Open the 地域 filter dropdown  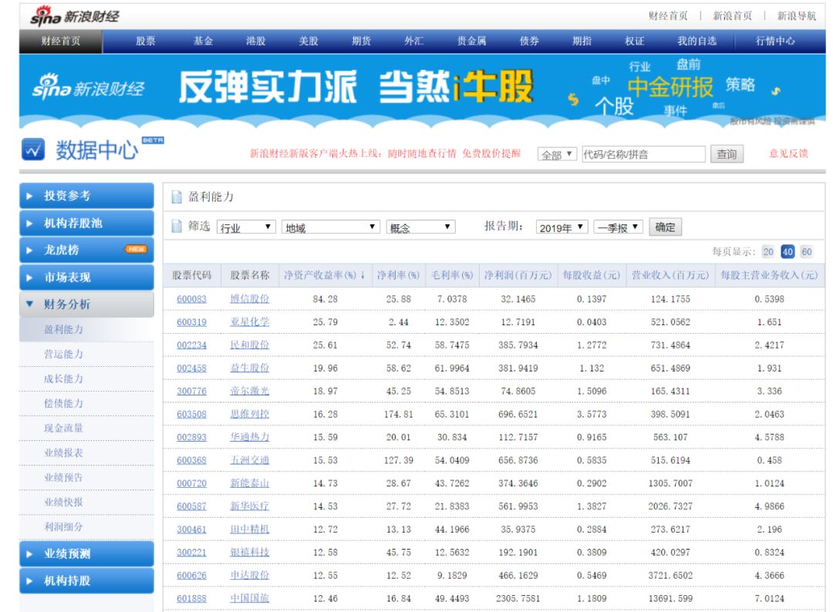330,227
